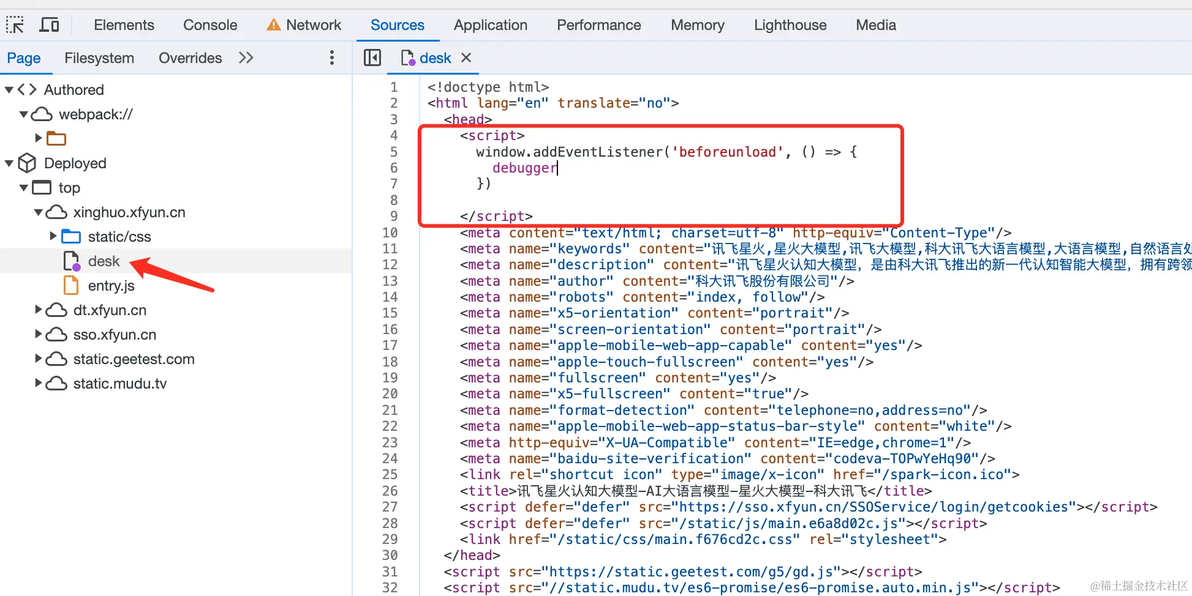This screenshot has height=596, width=1192.
Task: Go to the Lighthouse tab
Action: coord(790,25)
